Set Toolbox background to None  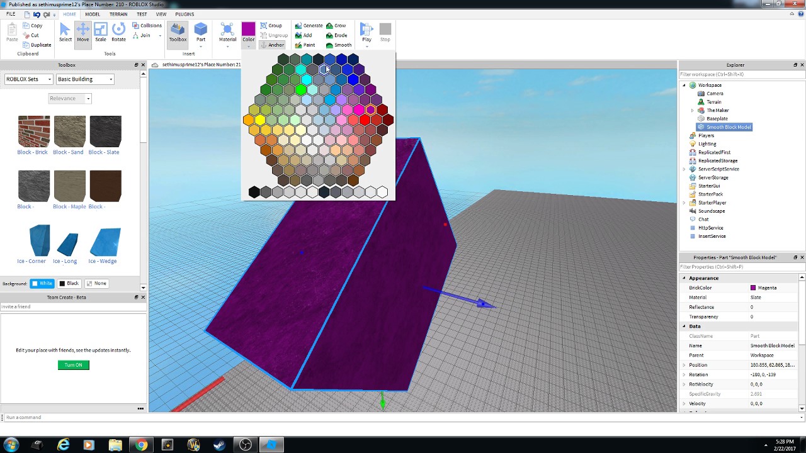96,283
